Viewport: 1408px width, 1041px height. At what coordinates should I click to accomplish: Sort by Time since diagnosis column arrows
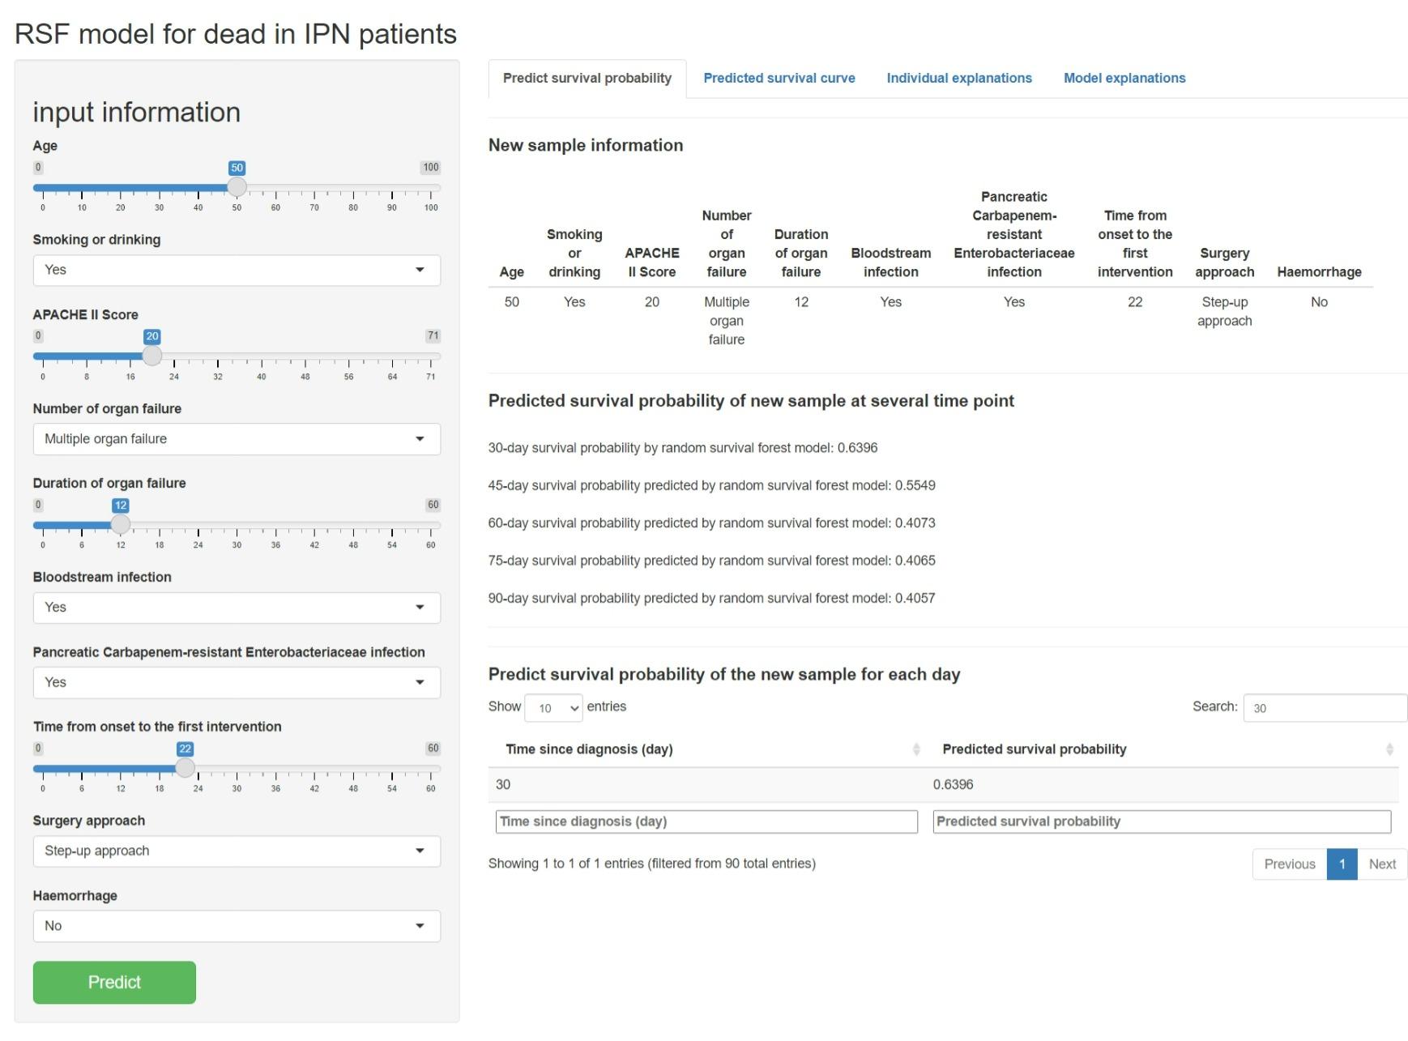click(x=916, y=749)
